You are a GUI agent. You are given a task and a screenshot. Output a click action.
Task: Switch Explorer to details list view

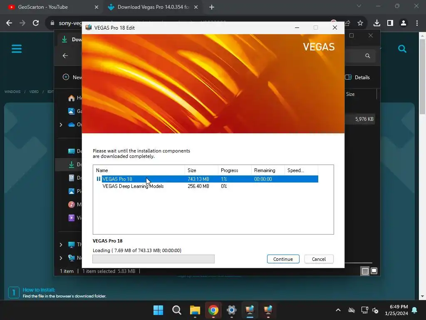click(365, 271)
